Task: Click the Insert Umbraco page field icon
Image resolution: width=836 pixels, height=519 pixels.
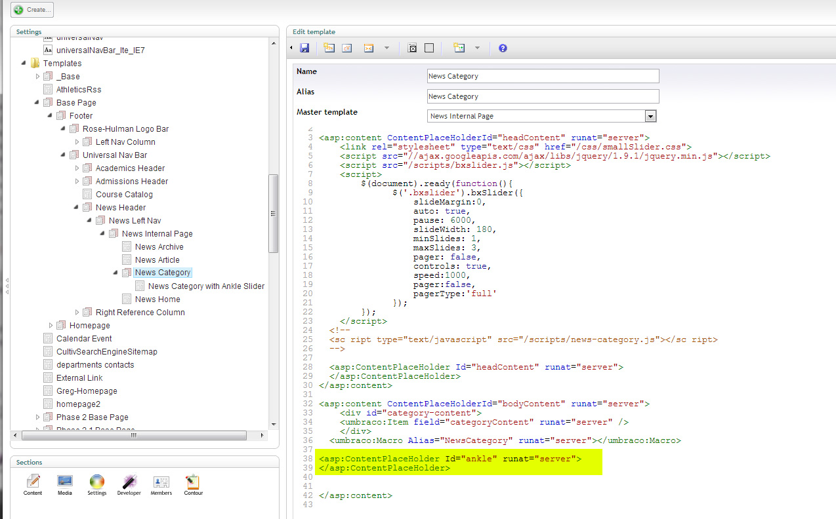Action: 329,48
